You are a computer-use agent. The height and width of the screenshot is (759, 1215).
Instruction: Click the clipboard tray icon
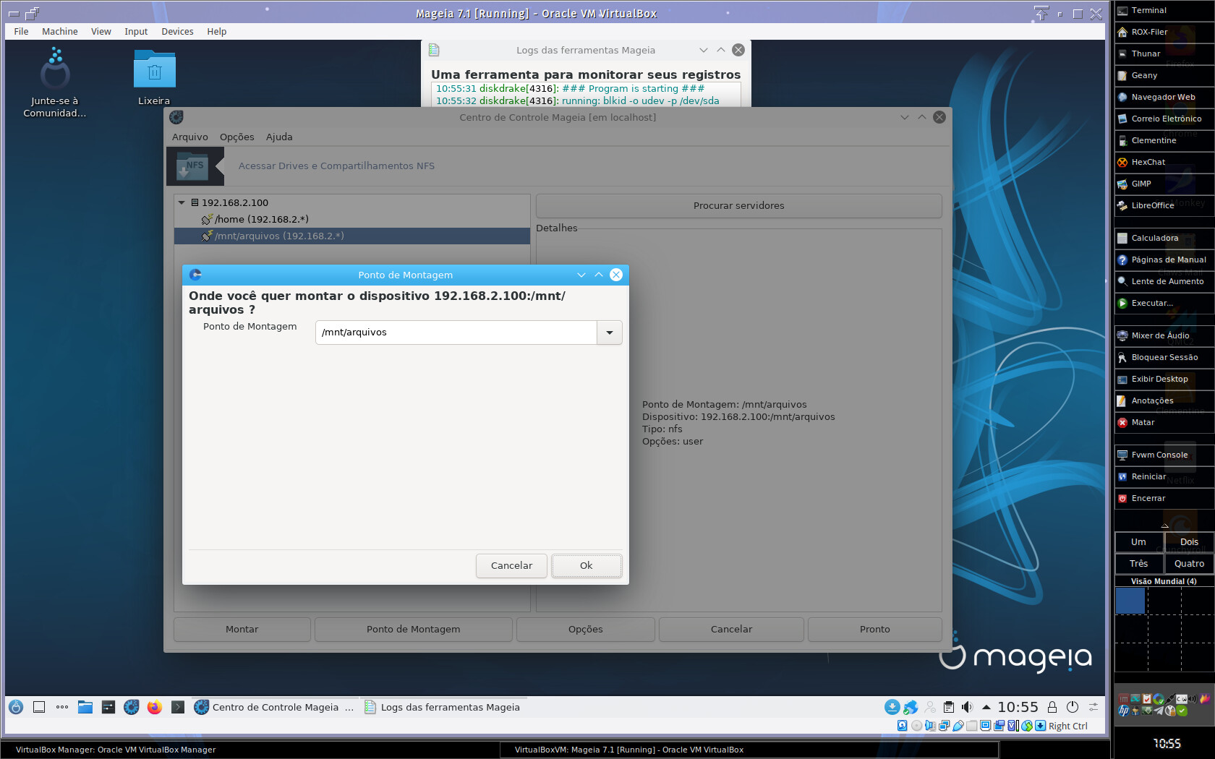pos(948,707)
